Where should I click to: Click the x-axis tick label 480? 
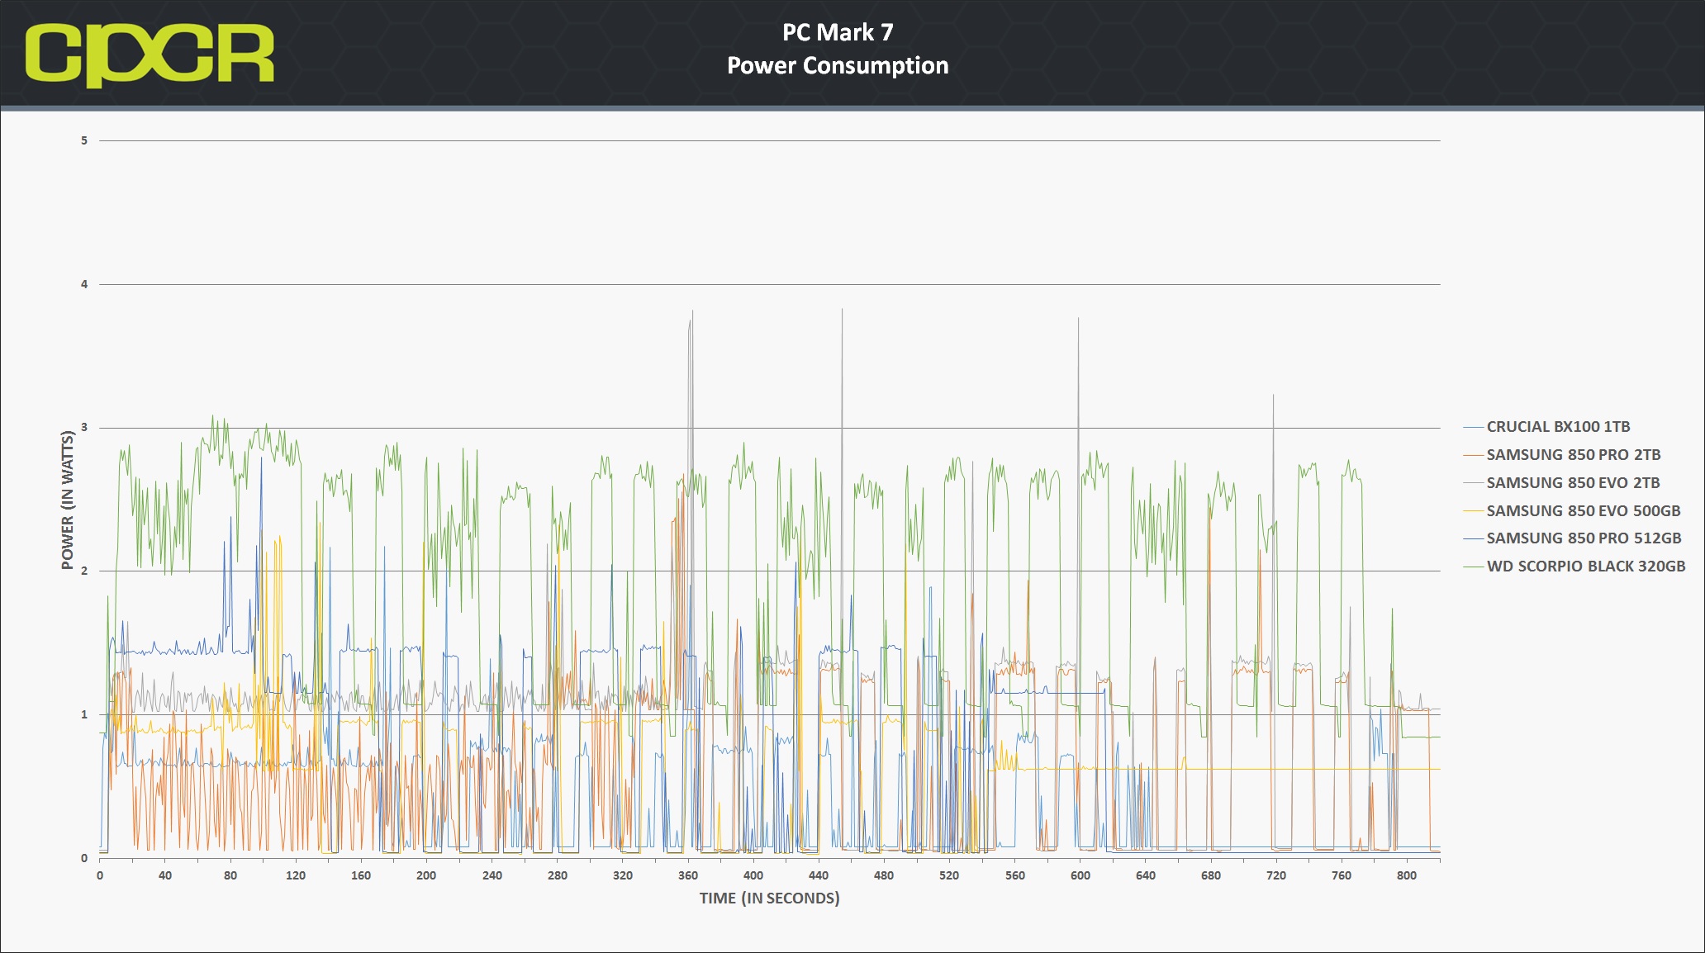(x=884, y=875)
